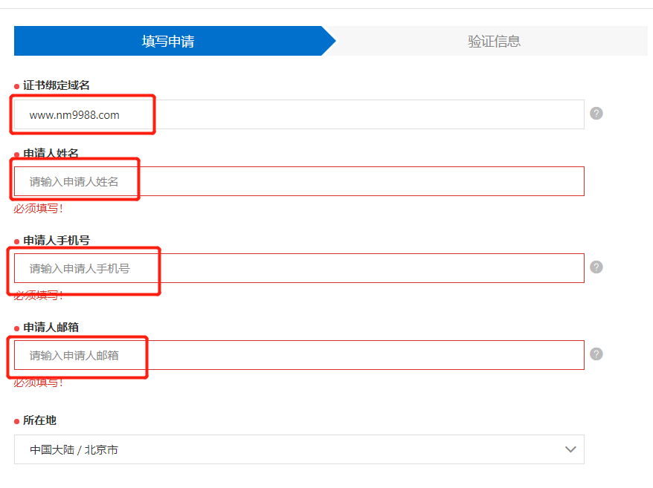Viewport: 653px width, 488px height.
Task: Show help icon hint for 申请人邮箱
Action: (596, 354)
